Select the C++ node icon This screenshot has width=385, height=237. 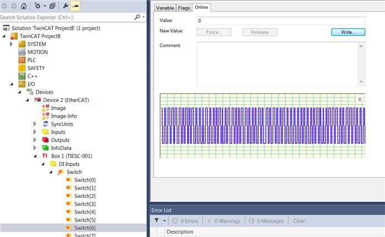[22, 76]
